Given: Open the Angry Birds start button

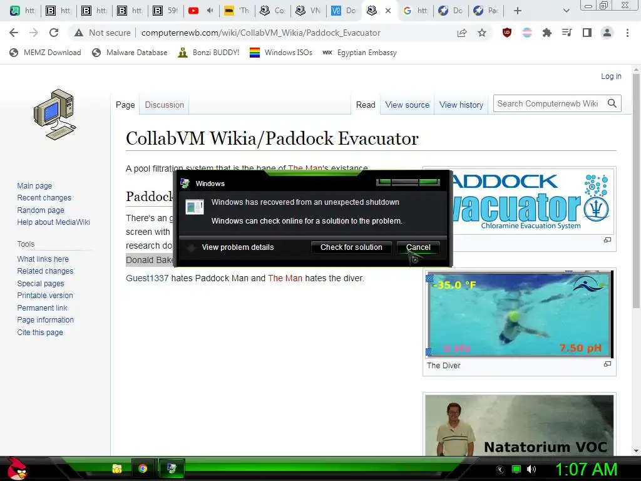Looking at the screenshot, I should pos(16,468).
